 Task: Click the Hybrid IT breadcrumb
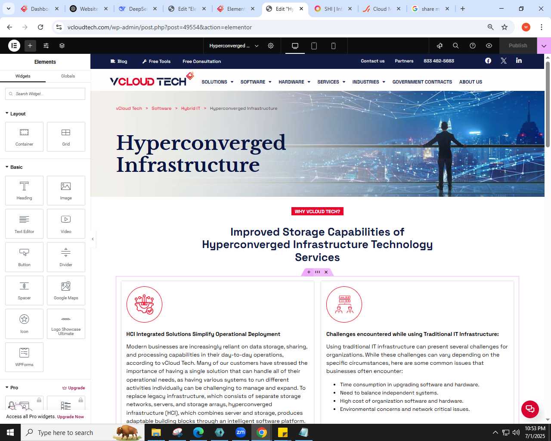pos(191,109)
